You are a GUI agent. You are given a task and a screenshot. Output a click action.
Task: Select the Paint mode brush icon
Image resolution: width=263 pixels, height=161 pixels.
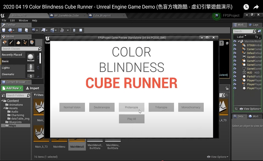[x=11, y=42]
